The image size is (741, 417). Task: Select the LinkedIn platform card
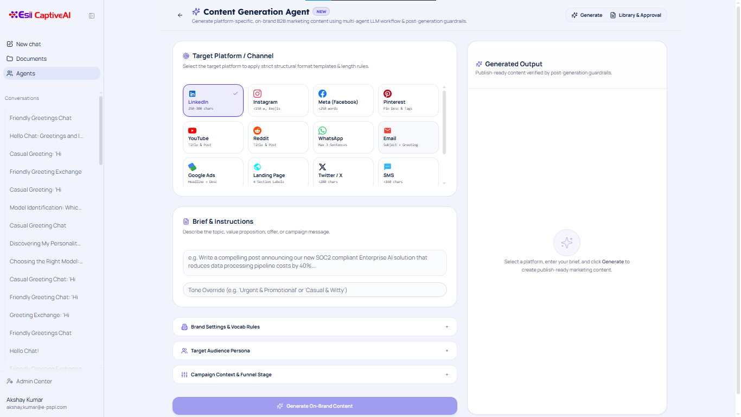213,100
